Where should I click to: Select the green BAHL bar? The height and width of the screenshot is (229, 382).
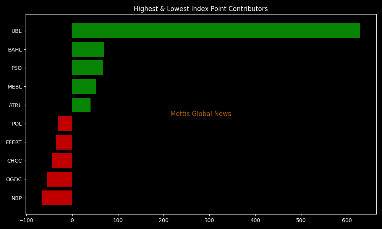click(88, 50)
